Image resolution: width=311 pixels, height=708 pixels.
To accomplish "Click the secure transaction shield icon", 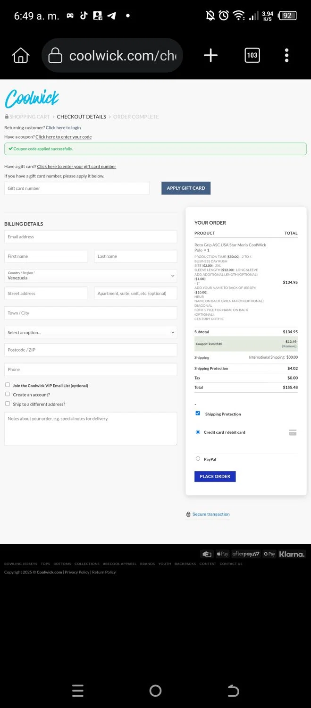I will click(188, 514).
